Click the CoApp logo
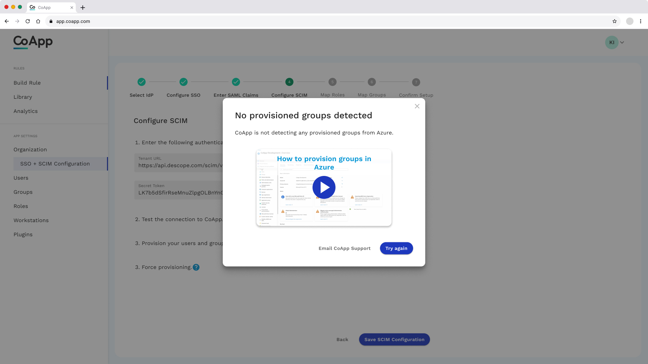This screenshot has width=648, height=364. coord(33,42)
